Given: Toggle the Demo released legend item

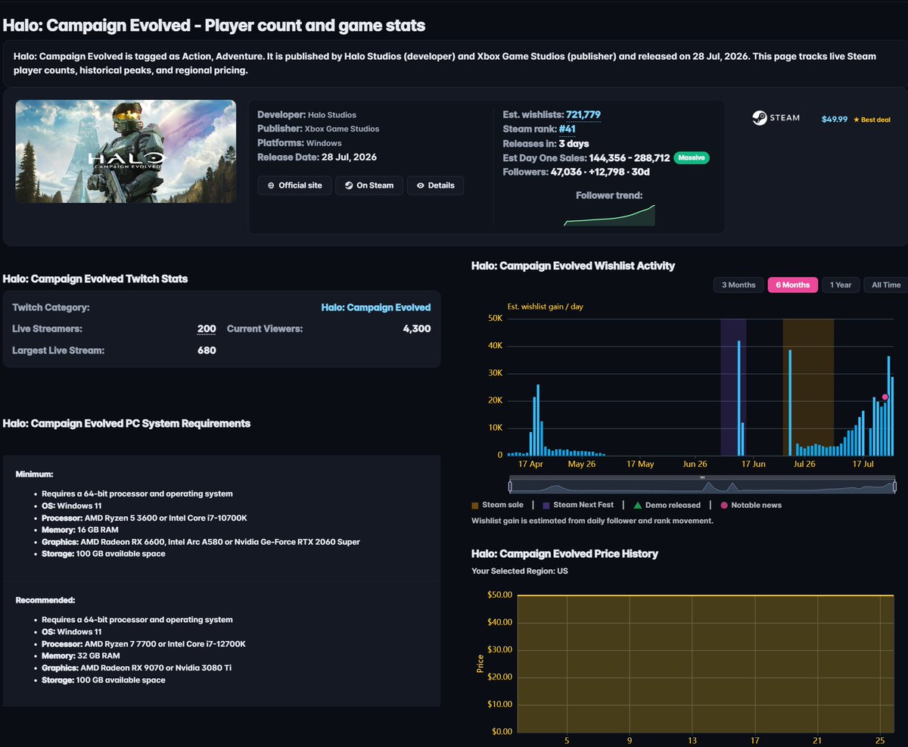Looking at the screenshot, I should coord(667,505).
